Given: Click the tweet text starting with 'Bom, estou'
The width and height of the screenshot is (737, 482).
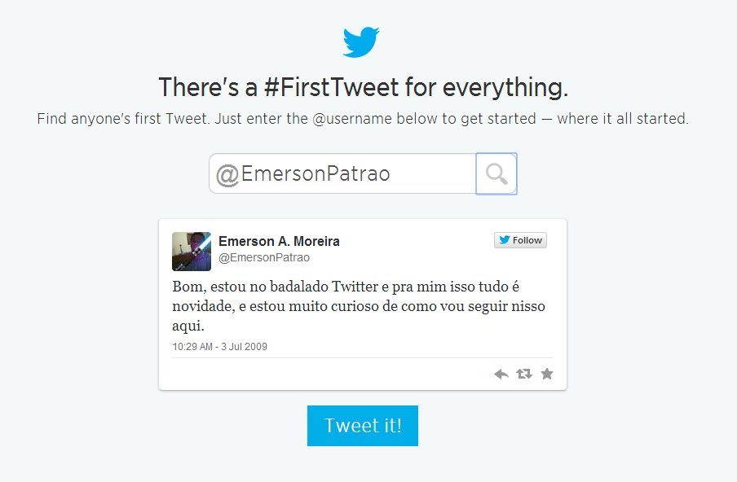Looking at the screenshot, I should pos(359,306).
